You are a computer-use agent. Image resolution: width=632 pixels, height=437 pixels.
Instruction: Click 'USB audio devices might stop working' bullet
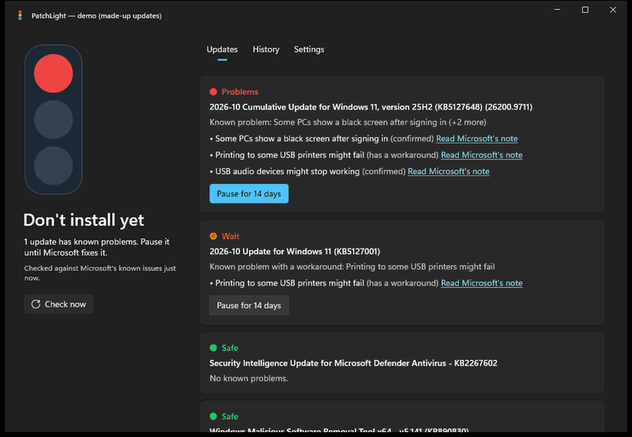tap(288, 171)
